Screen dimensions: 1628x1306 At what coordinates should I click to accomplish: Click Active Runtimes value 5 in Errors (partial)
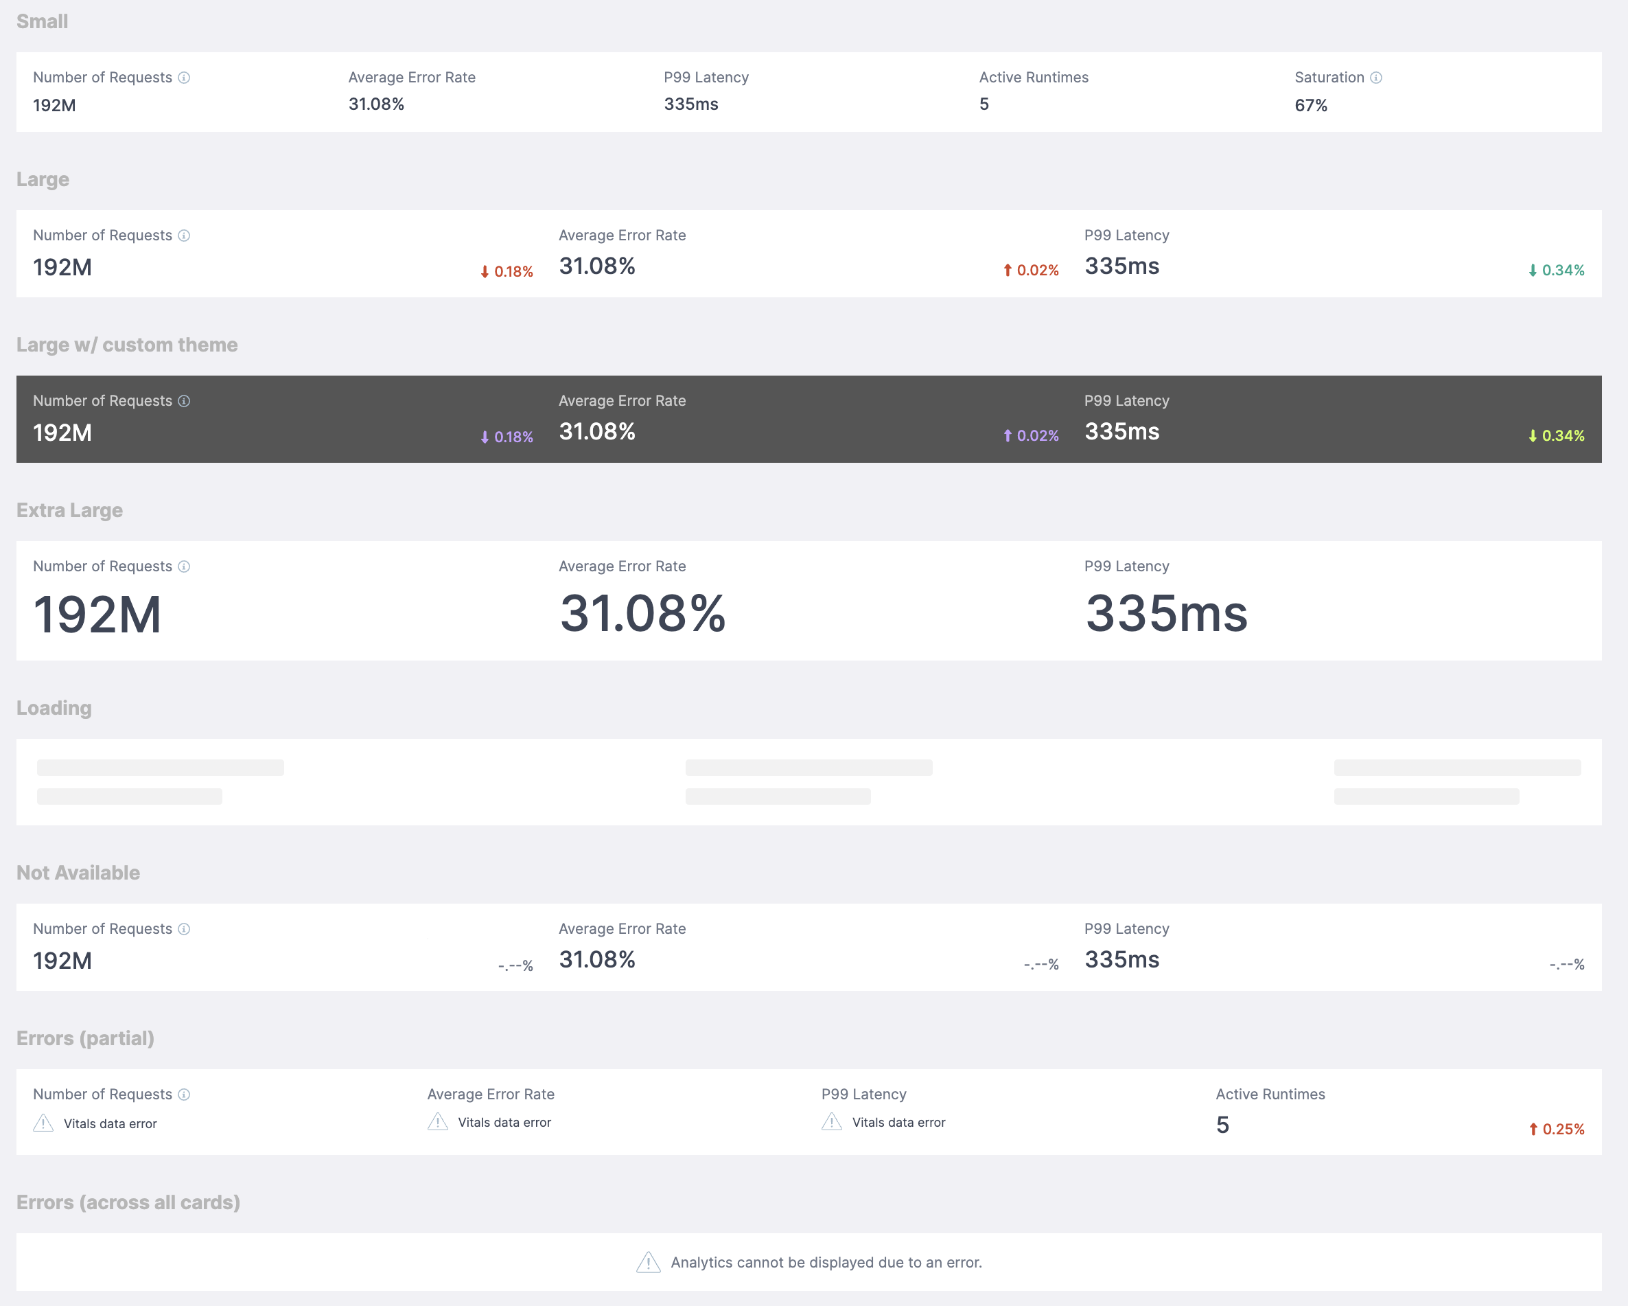(x=1222, y=1125)
